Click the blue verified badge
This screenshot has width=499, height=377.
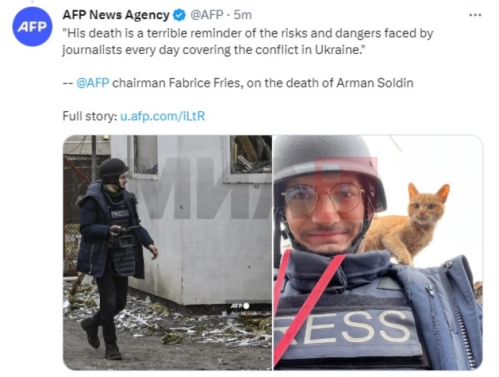180,15
